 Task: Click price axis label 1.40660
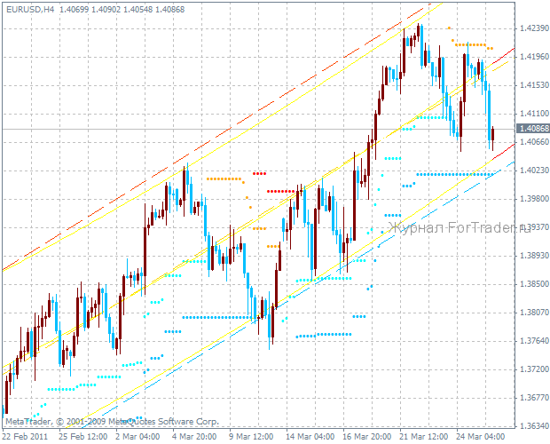(x=534, y=142)
